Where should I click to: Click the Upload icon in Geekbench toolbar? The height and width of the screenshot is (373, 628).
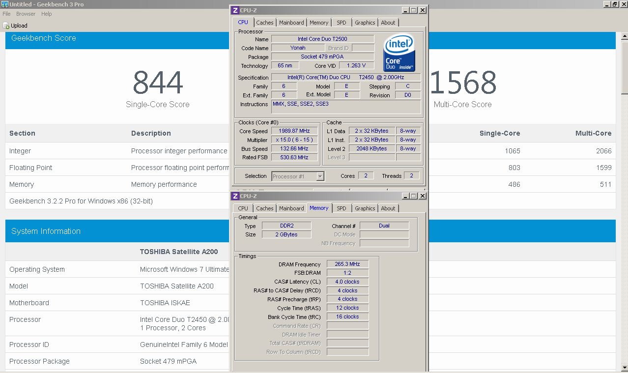tap(6, 26)
